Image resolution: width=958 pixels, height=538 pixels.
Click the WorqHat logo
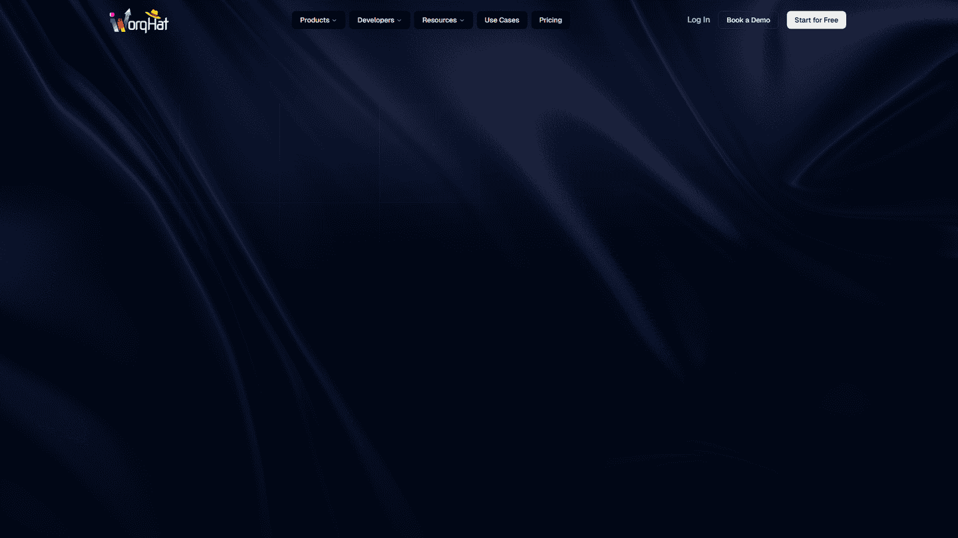tap(139, 21)
